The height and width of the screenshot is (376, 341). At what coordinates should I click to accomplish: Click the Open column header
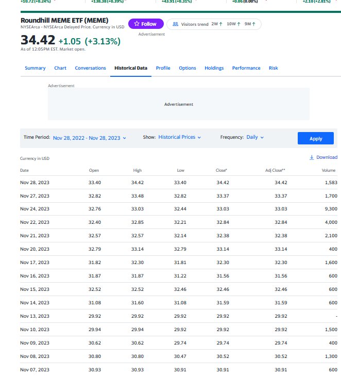tap(94, 170)
